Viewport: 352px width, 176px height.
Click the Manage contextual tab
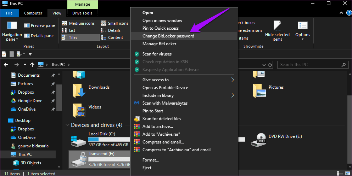click(x=83, y=5)
